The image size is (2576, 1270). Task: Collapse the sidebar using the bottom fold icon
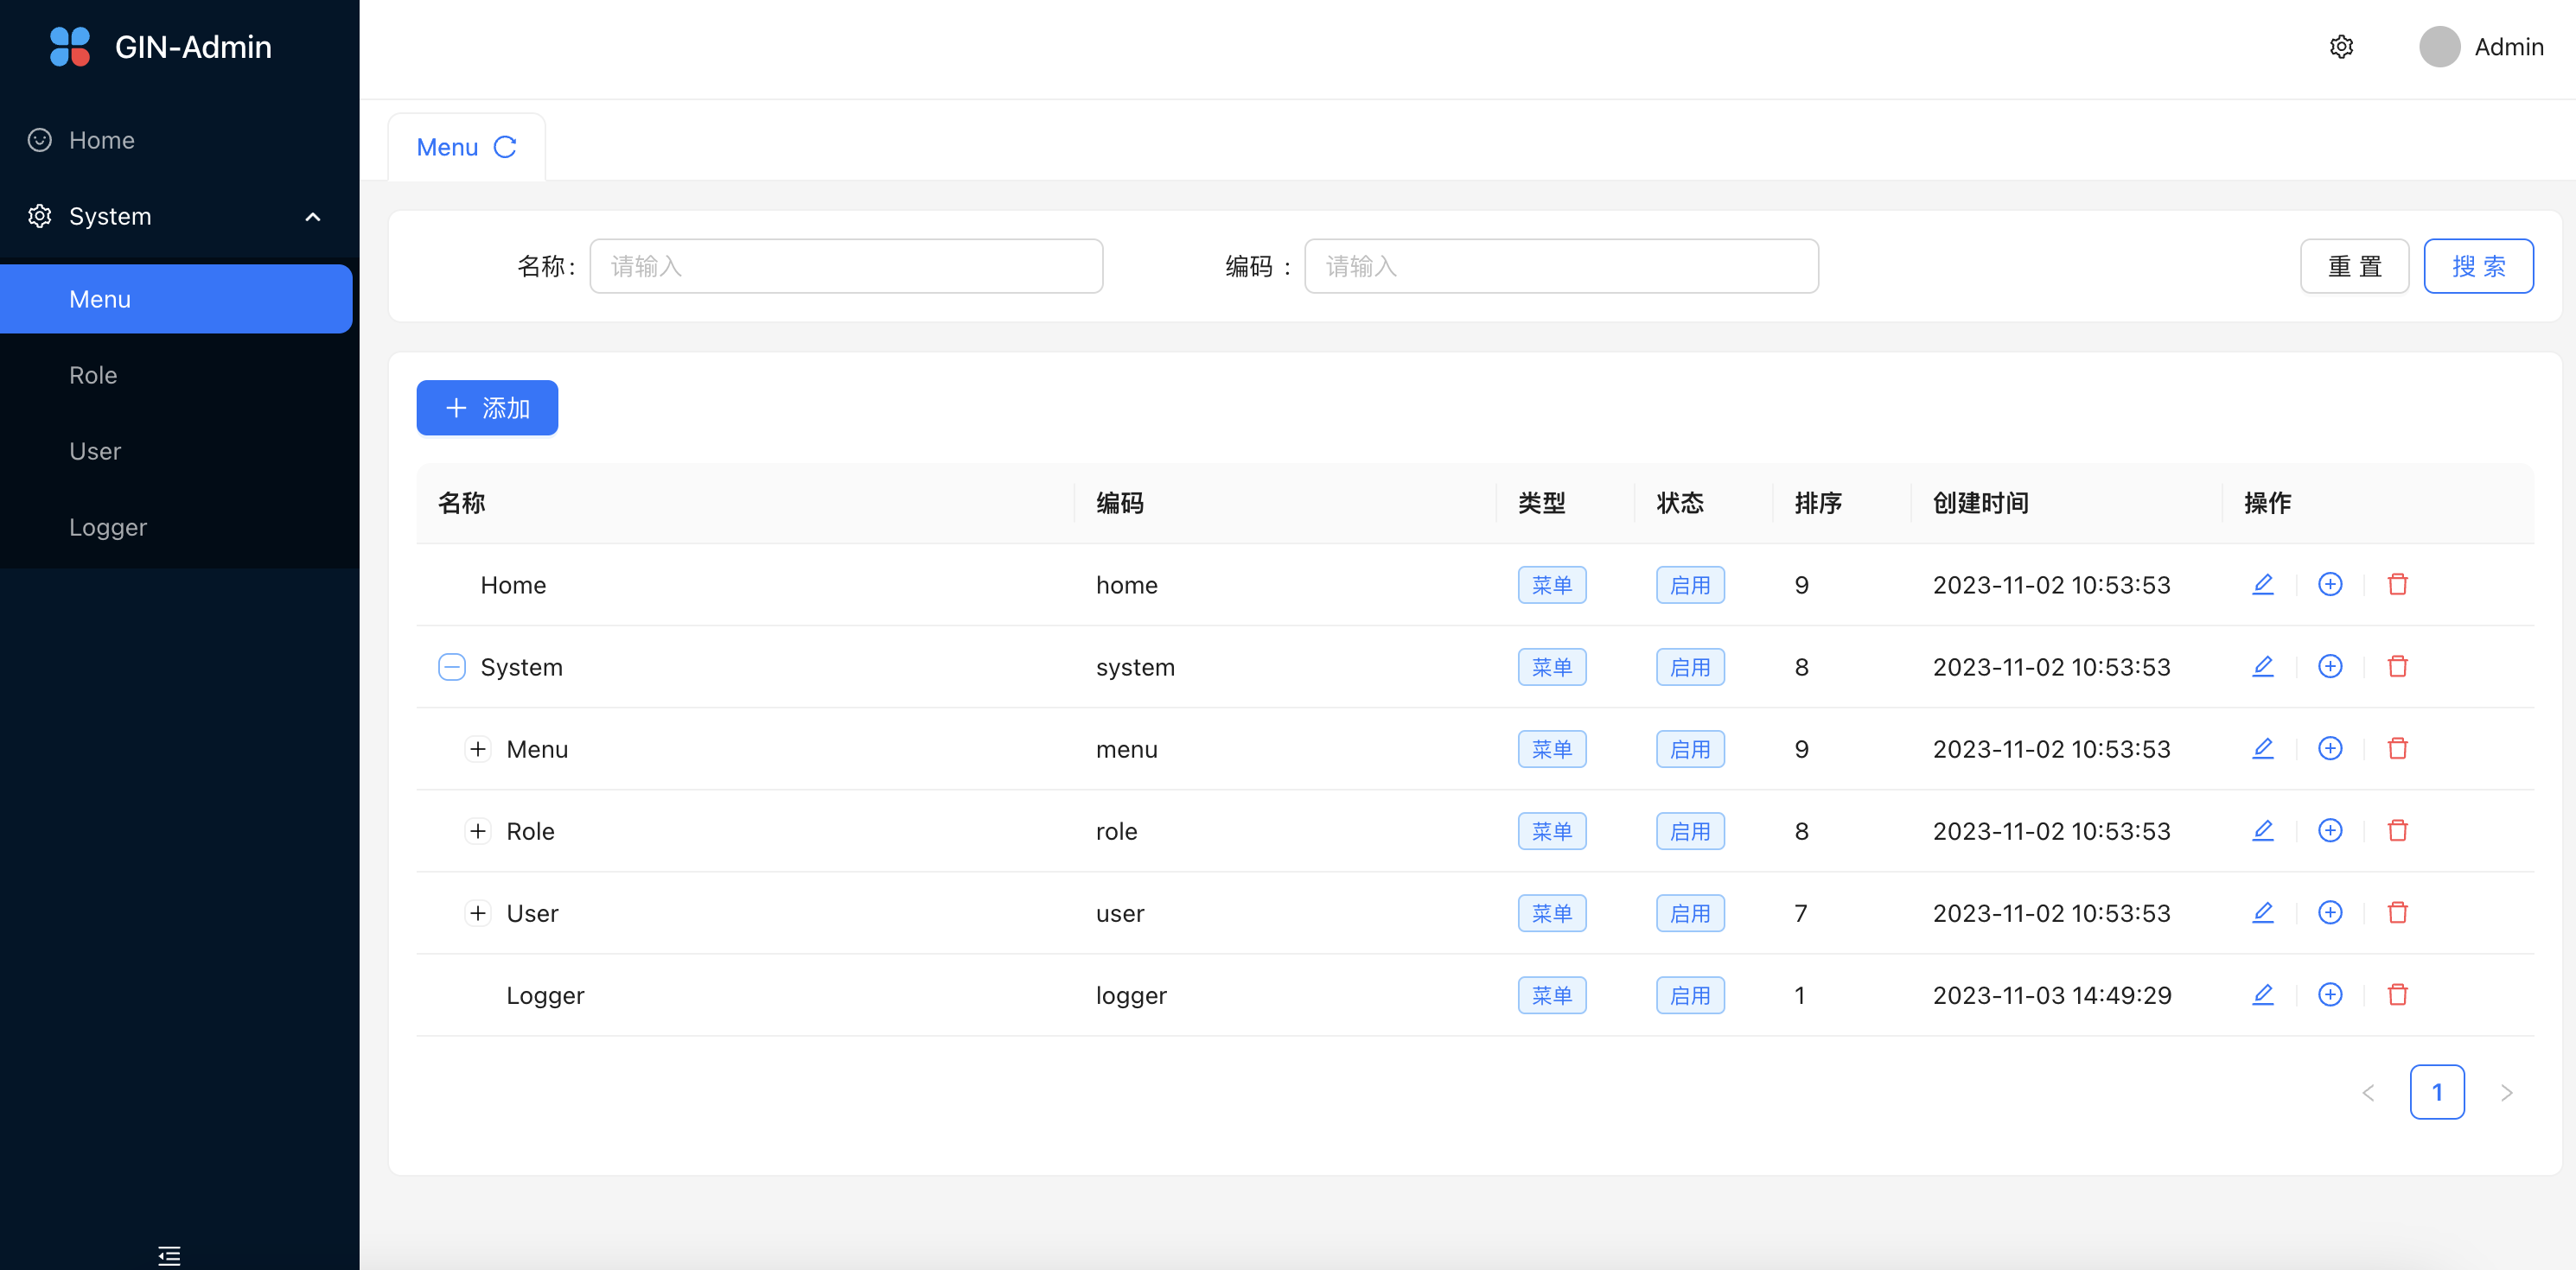[x=169, y=1255]
